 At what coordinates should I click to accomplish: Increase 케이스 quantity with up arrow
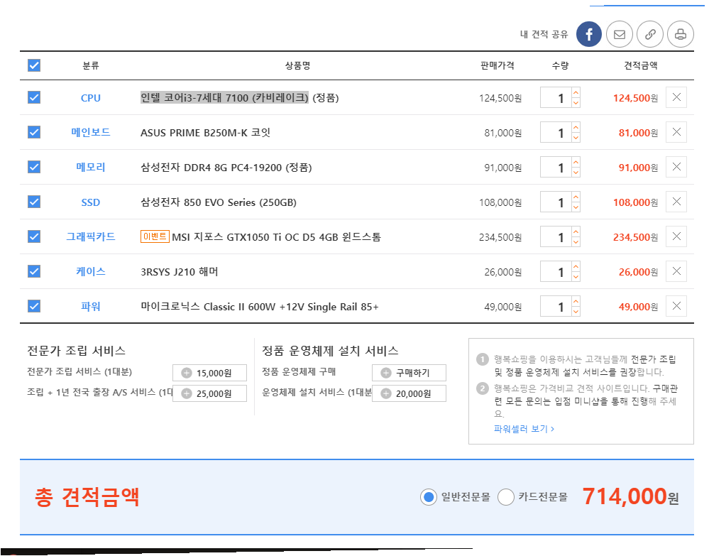[x=576, y=267]
